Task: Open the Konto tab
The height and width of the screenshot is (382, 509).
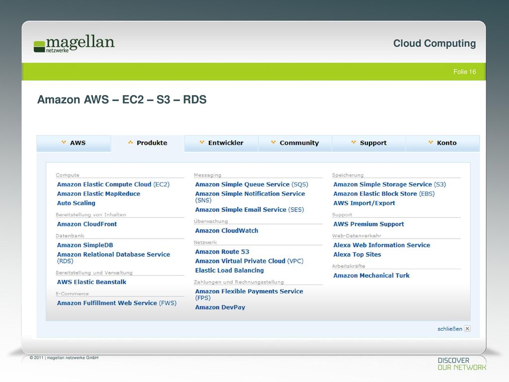Action: pyautogui.click(x=443, y=143)
